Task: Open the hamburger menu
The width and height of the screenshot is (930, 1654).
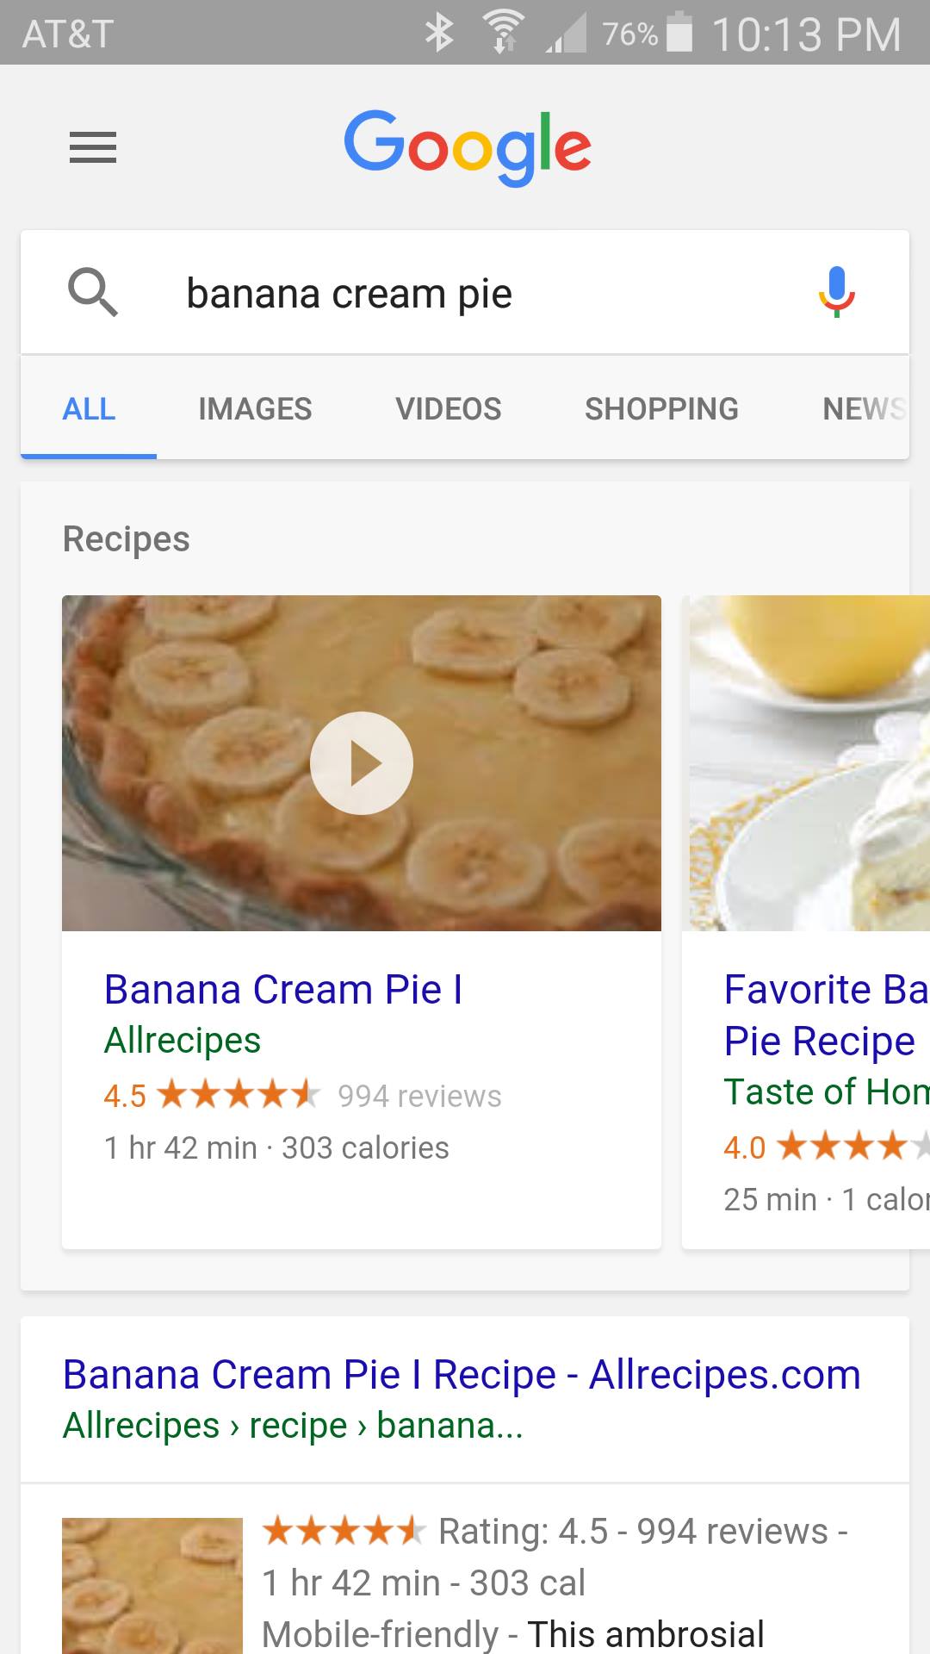Action: pos(93,147)
